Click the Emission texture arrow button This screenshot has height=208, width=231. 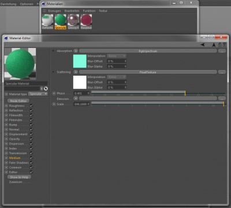click(76, 98)
